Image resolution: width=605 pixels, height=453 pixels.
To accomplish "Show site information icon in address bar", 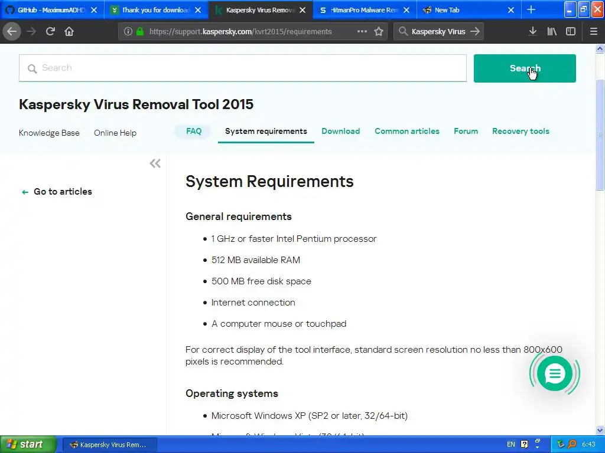I will 128,31.
